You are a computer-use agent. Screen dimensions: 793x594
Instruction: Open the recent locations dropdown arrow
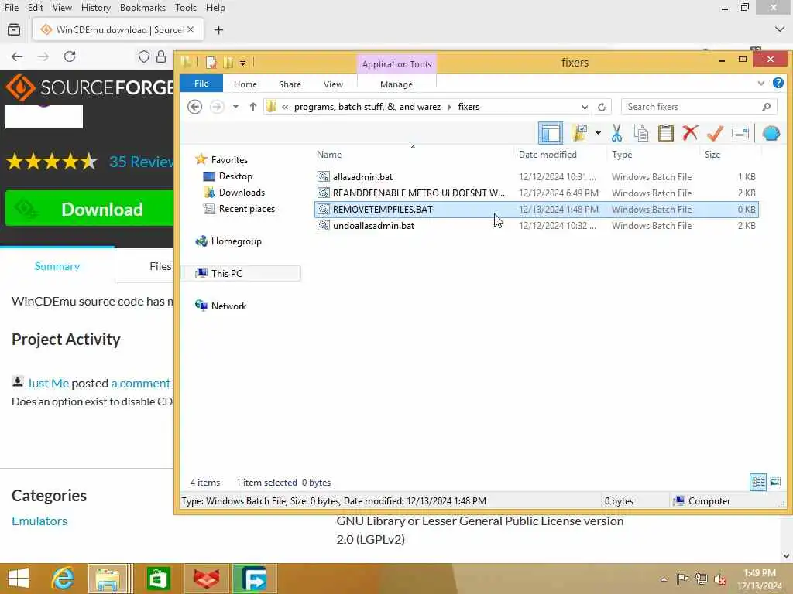(235, 107)
